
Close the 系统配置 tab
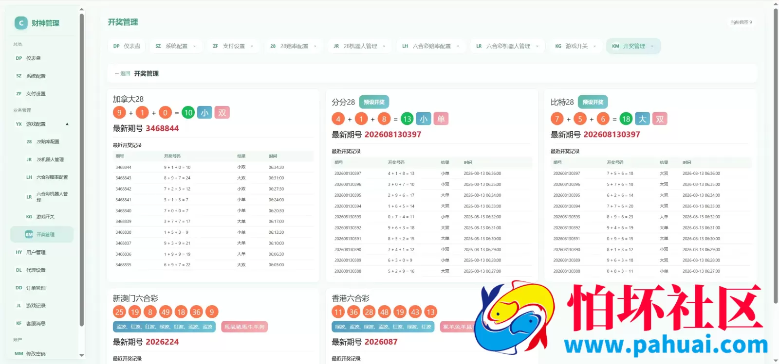[x=194, y=46]
